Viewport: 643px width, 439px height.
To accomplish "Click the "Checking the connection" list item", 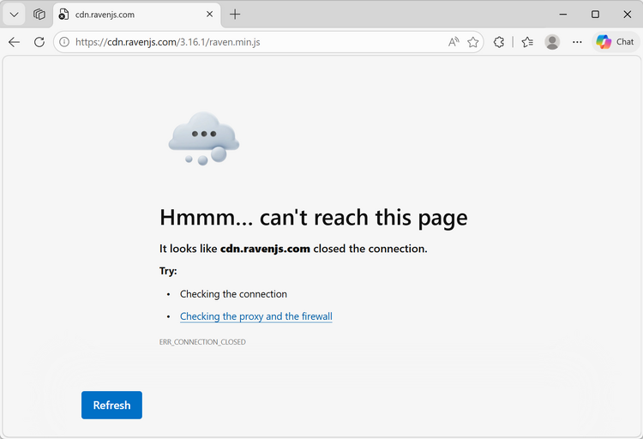I will [233, 294].
